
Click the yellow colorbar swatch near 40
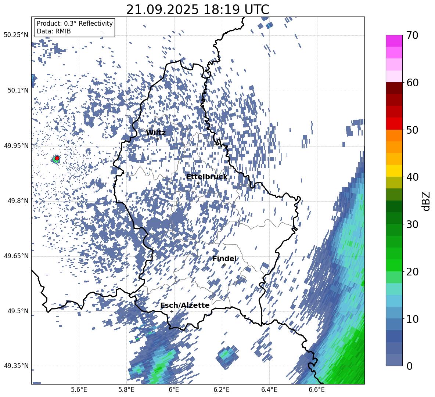coord(394,171)
